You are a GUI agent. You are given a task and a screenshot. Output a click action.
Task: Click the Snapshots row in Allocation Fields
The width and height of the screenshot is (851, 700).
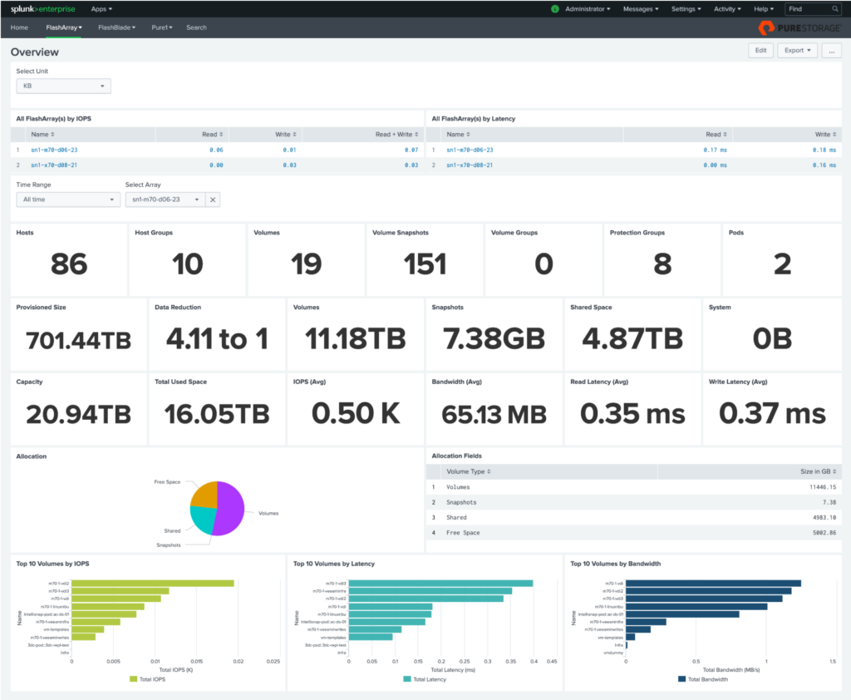pyautogui.click(x=633, y=502)
